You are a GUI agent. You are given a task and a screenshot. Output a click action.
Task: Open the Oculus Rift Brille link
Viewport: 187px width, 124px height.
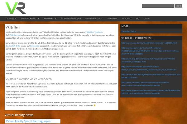[x=13, y=46]
